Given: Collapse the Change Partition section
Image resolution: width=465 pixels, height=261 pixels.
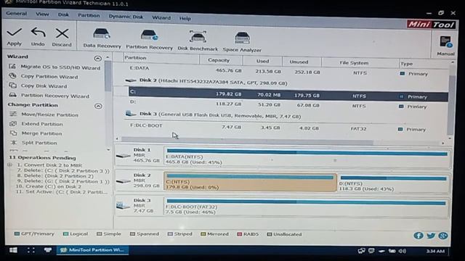Looking at the screenshot, I should [98, 106].
